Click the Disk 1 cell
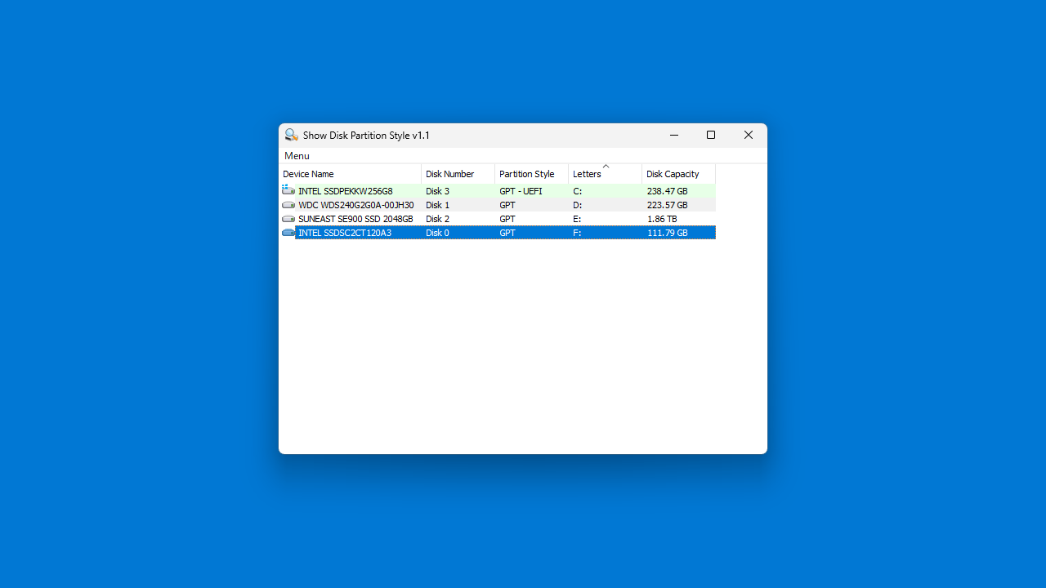The image size is (1046, 588). click(x=438, y=205)
